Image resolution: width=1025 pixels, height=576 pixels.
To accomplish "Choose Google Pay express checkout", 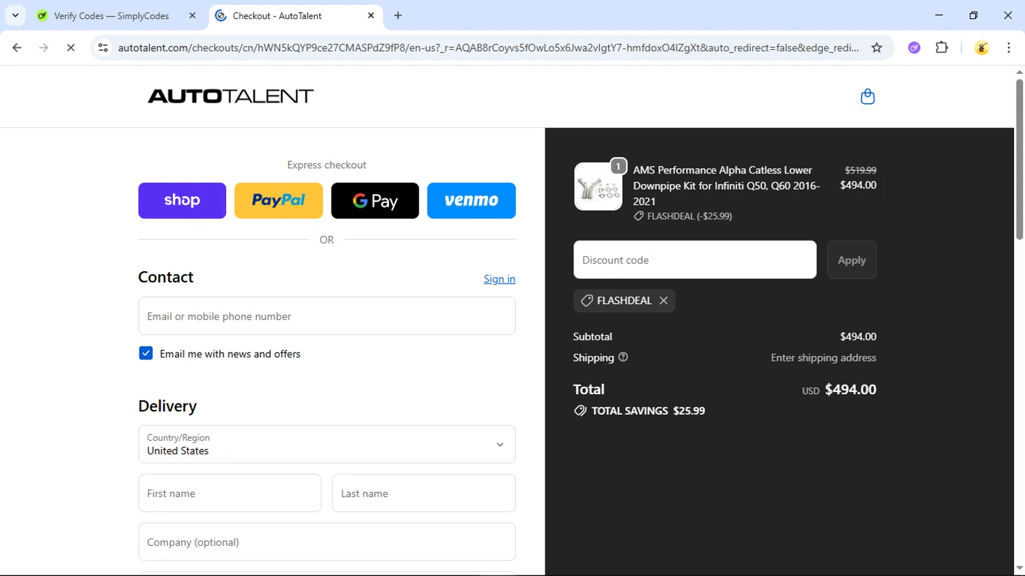I will tap(375, 200).
